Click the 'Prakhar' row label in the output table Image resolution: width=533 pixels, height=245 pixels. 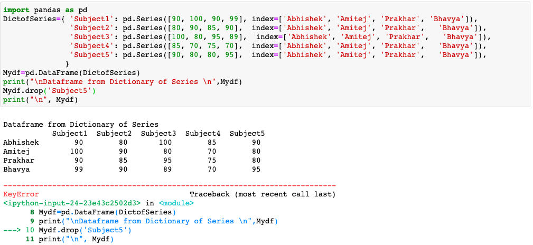pos(18,161)
